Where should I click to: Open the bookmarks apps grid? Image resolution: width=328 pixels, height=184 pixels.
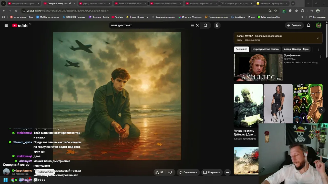(x=3, y=17)
